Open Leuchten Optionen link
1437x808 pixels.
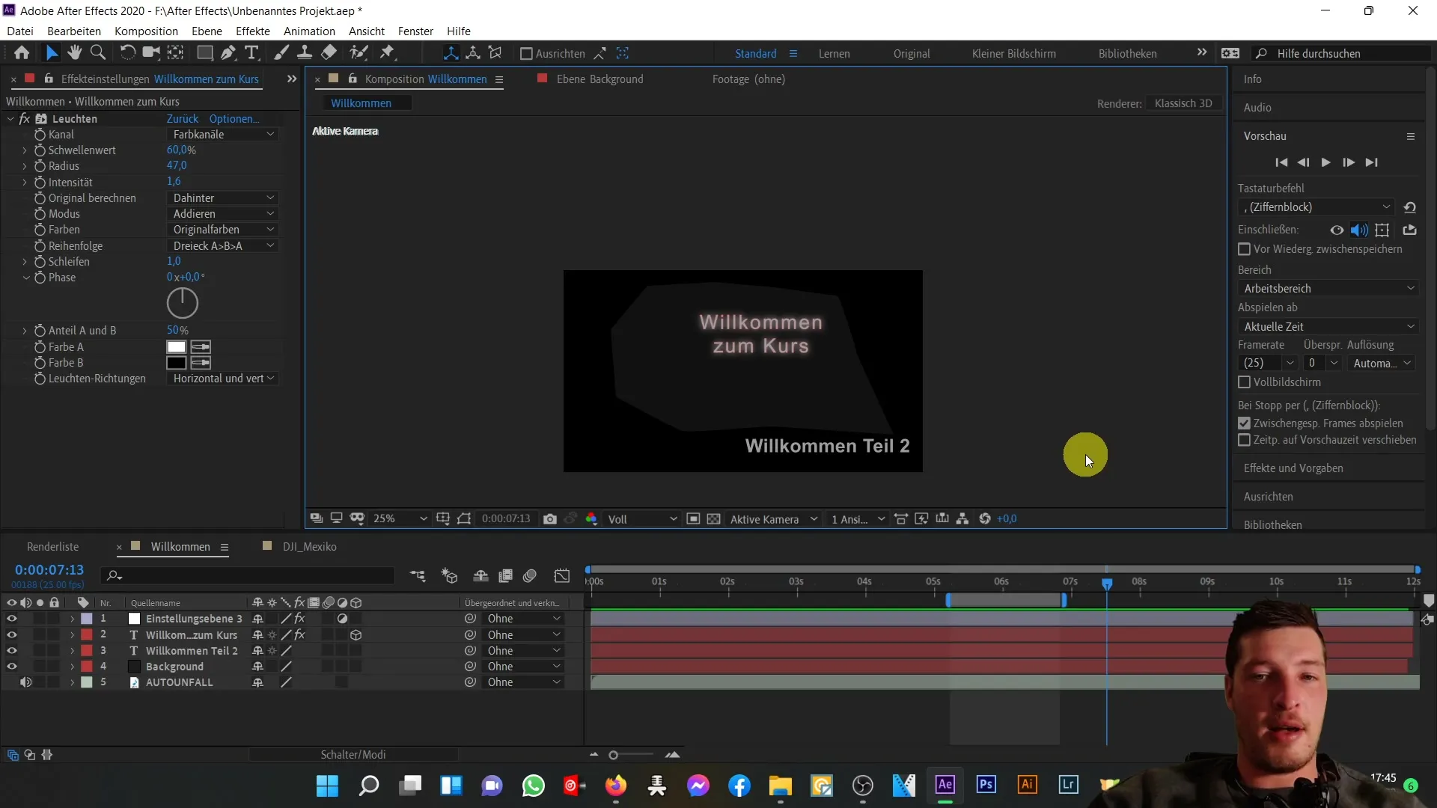[x=234, y=119]
